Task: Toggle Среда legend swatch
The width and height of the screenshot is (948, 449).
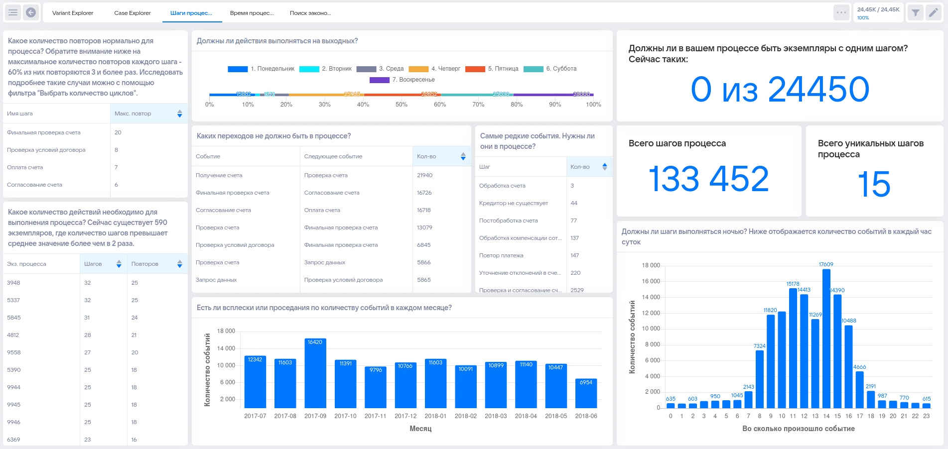Action: click(366, 69)
